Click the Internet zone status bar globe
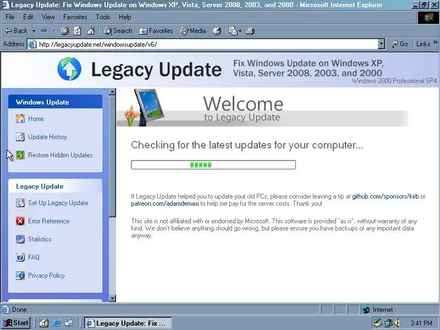The height and width of the screenshot is (330, 440). (x=366, y=310)
